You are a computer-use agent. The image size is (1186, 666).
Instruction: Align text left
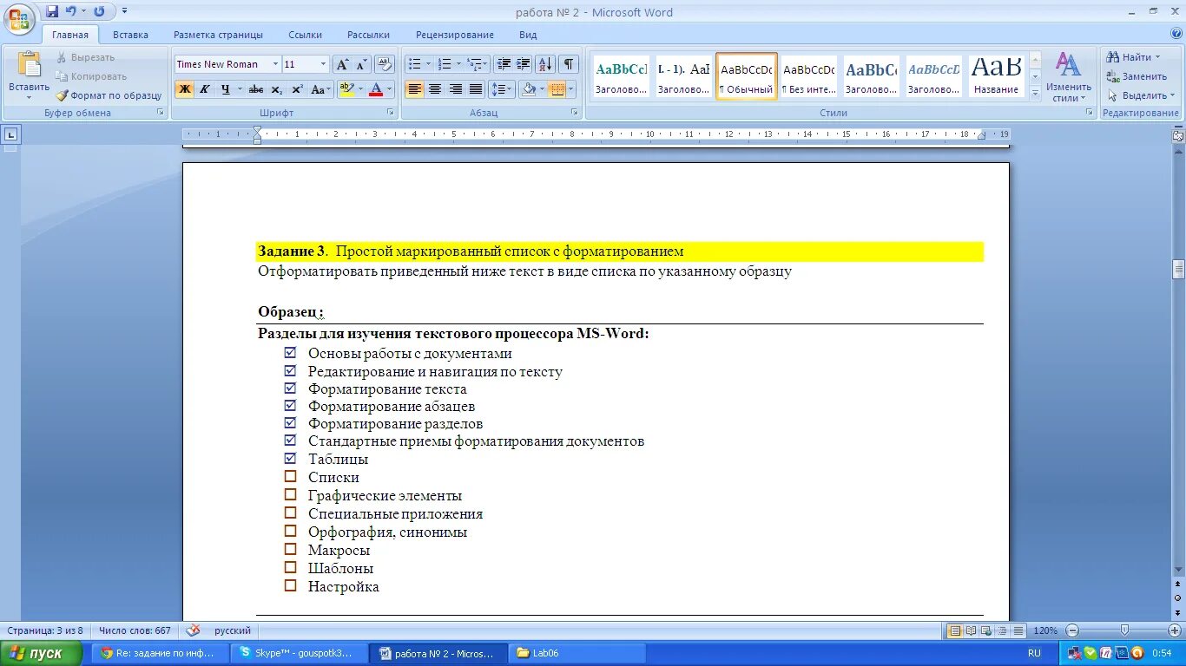point(414,89)
